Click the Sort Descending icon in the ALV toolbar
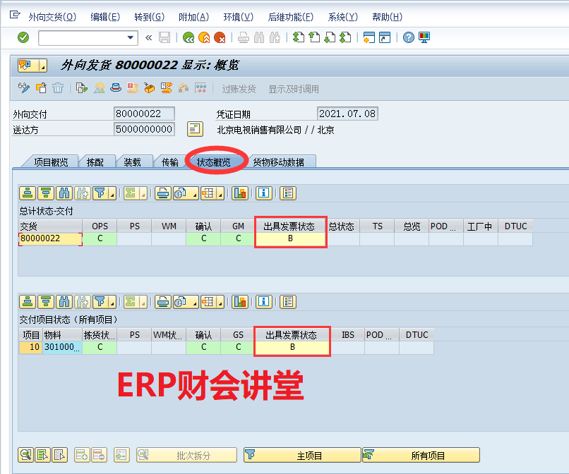 (44, 193)
